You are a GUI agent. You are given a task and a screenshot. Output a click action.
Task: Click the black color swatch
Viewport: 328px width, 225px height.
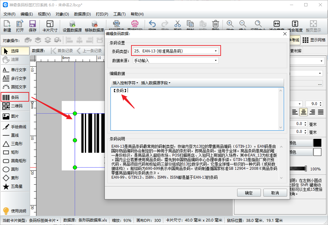[x=317, y=143]
